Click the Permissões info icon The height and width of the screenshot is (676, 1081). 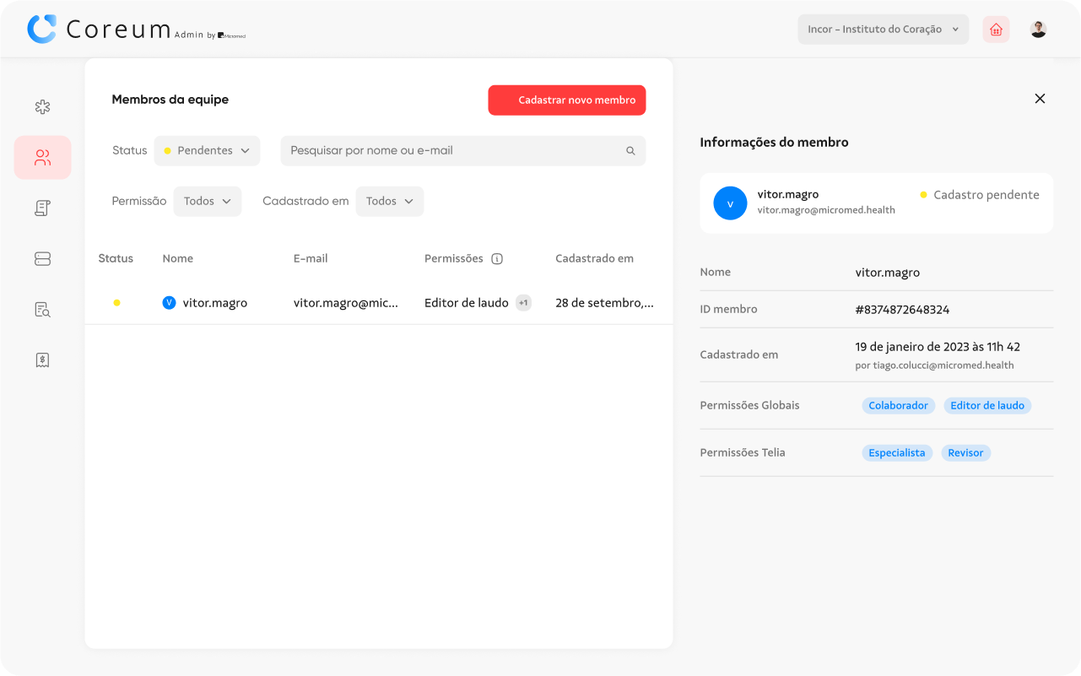click(497, 259)
